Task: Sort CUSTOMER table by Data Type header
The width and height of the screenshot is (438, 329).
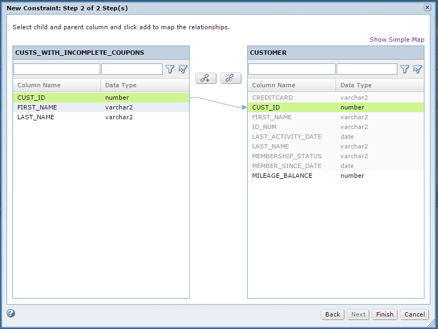Action: click(x=380, y=85)
